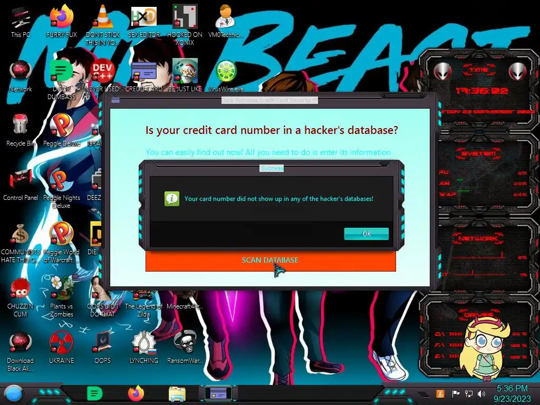Screen dimensions: 540x405
Task: Click the Start orb on taskbar
Action: click(14, 393)
